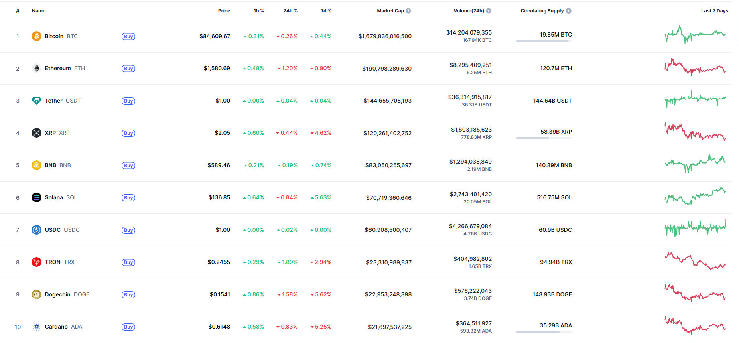The image size is (739, 343).
Task: Sort by 7d % column header
Action: [326, 11]
